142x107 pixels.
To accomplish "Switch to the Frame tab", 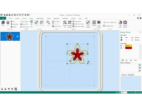I will [x=49, y=18].
